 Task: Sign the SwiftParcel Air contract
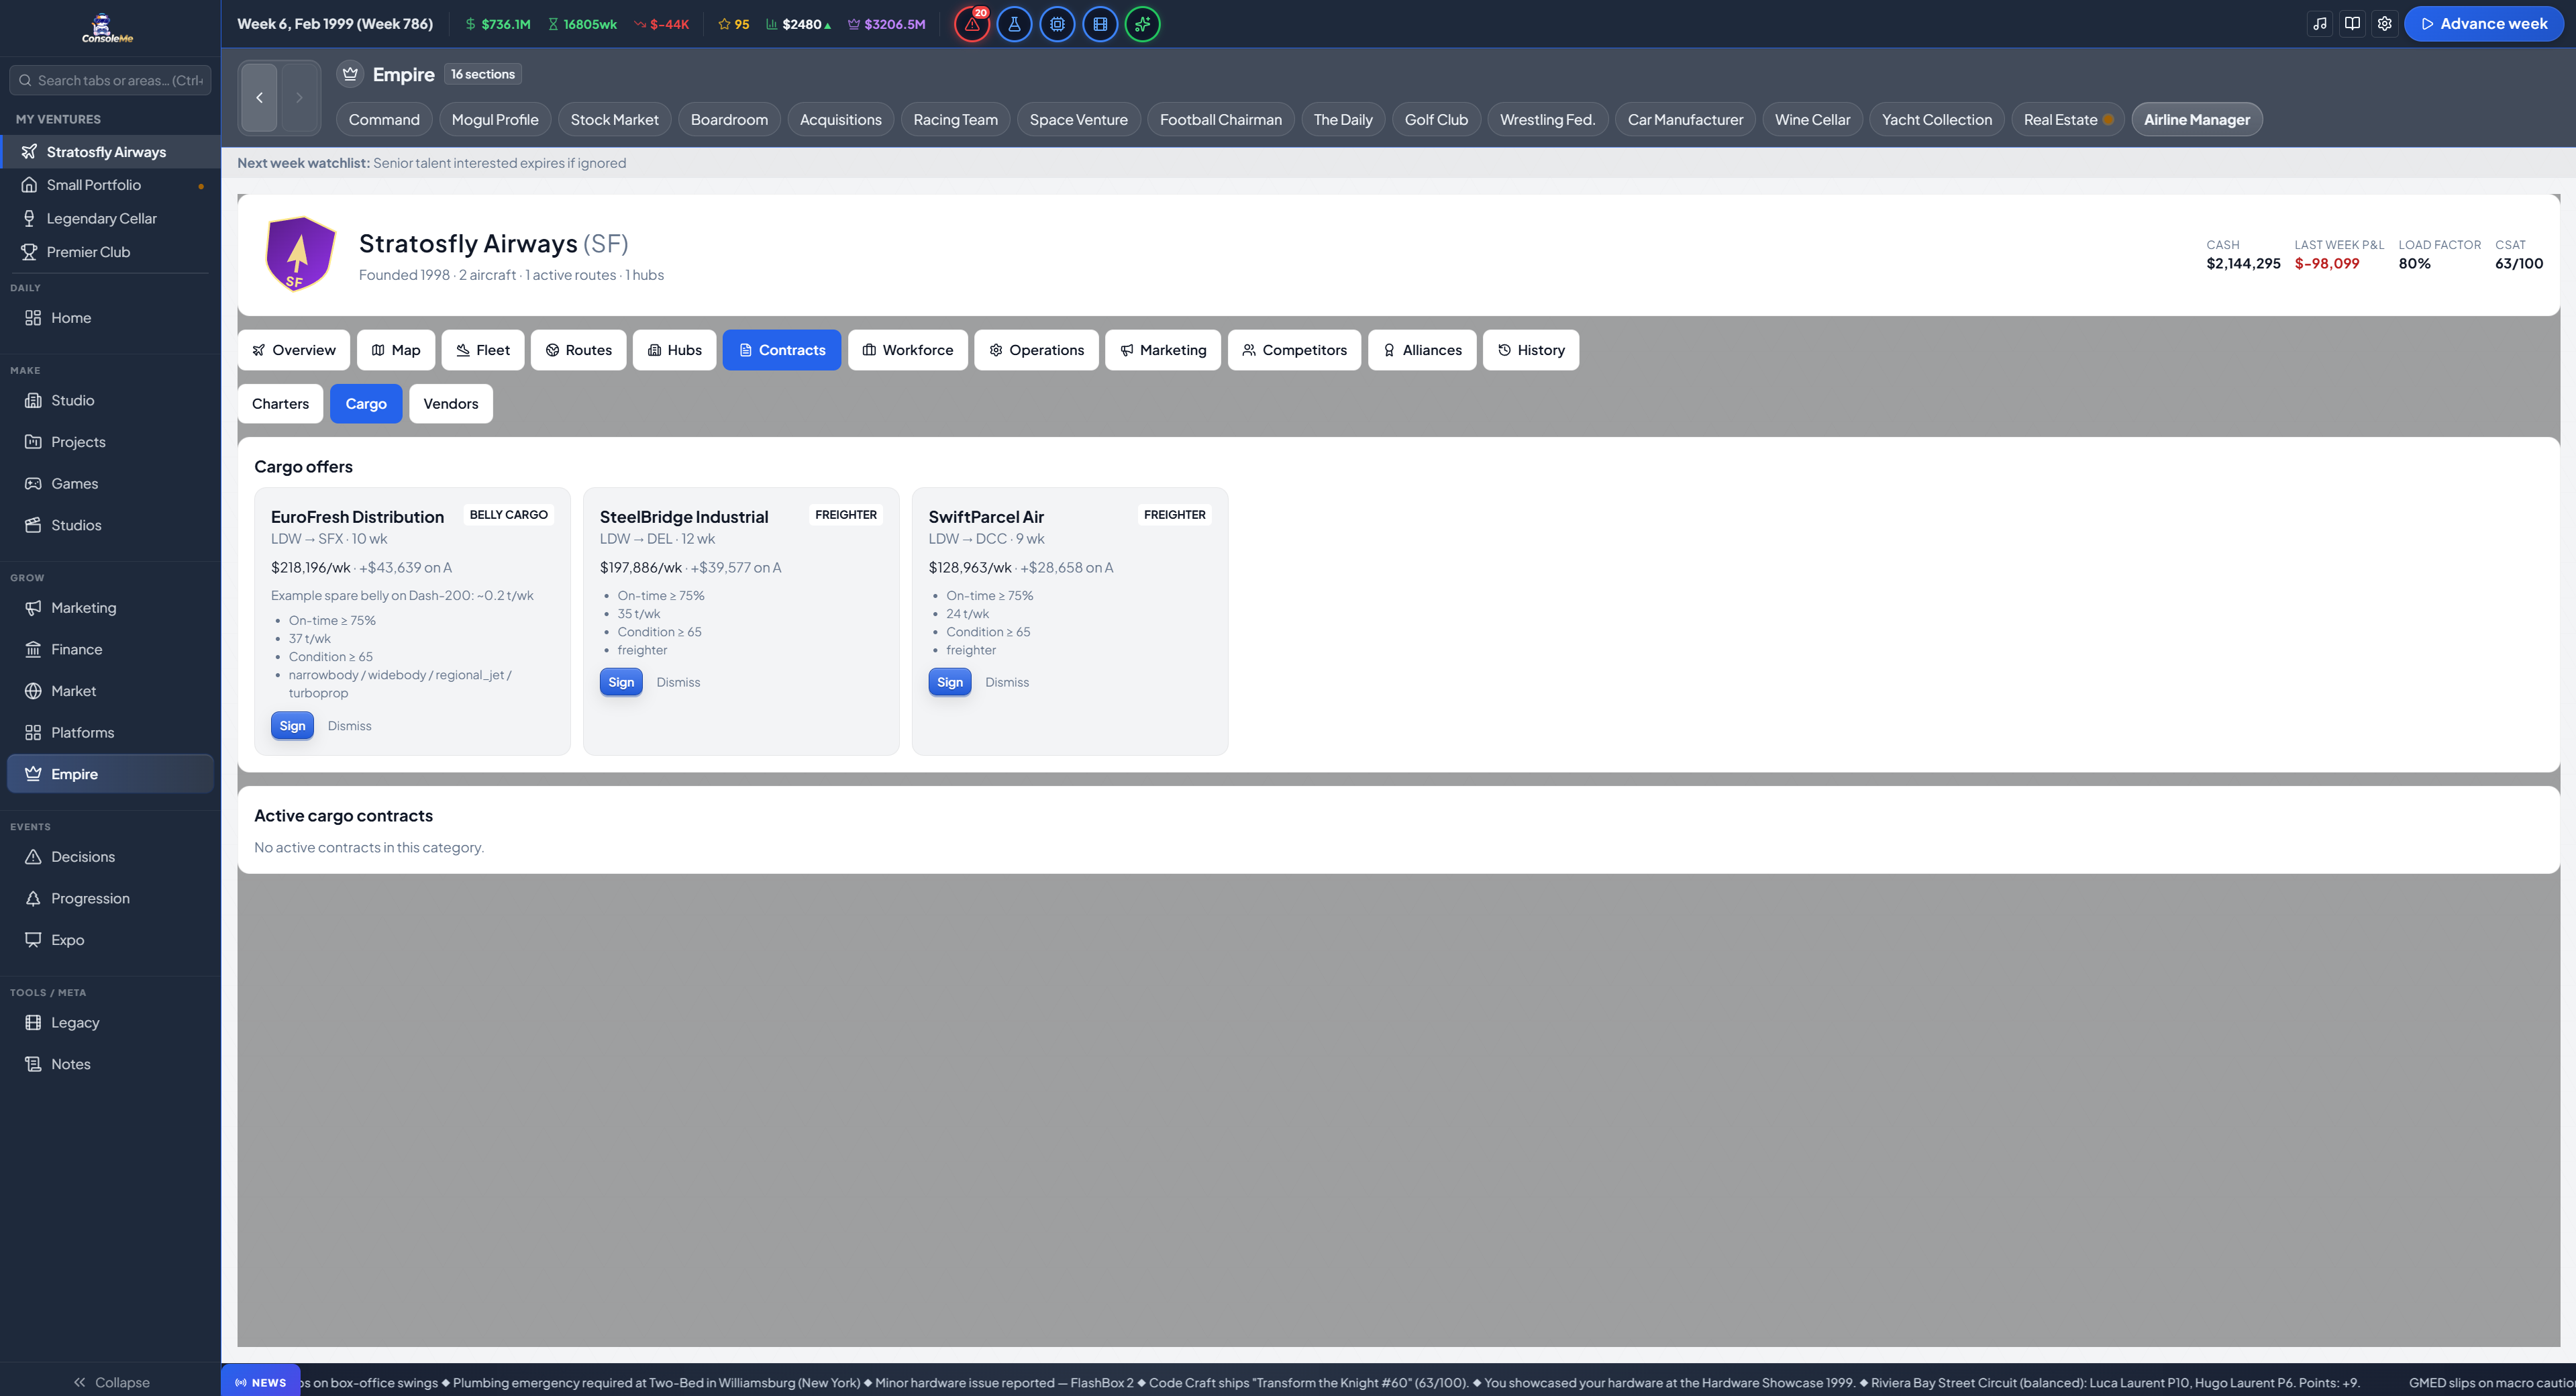point(950,682)
